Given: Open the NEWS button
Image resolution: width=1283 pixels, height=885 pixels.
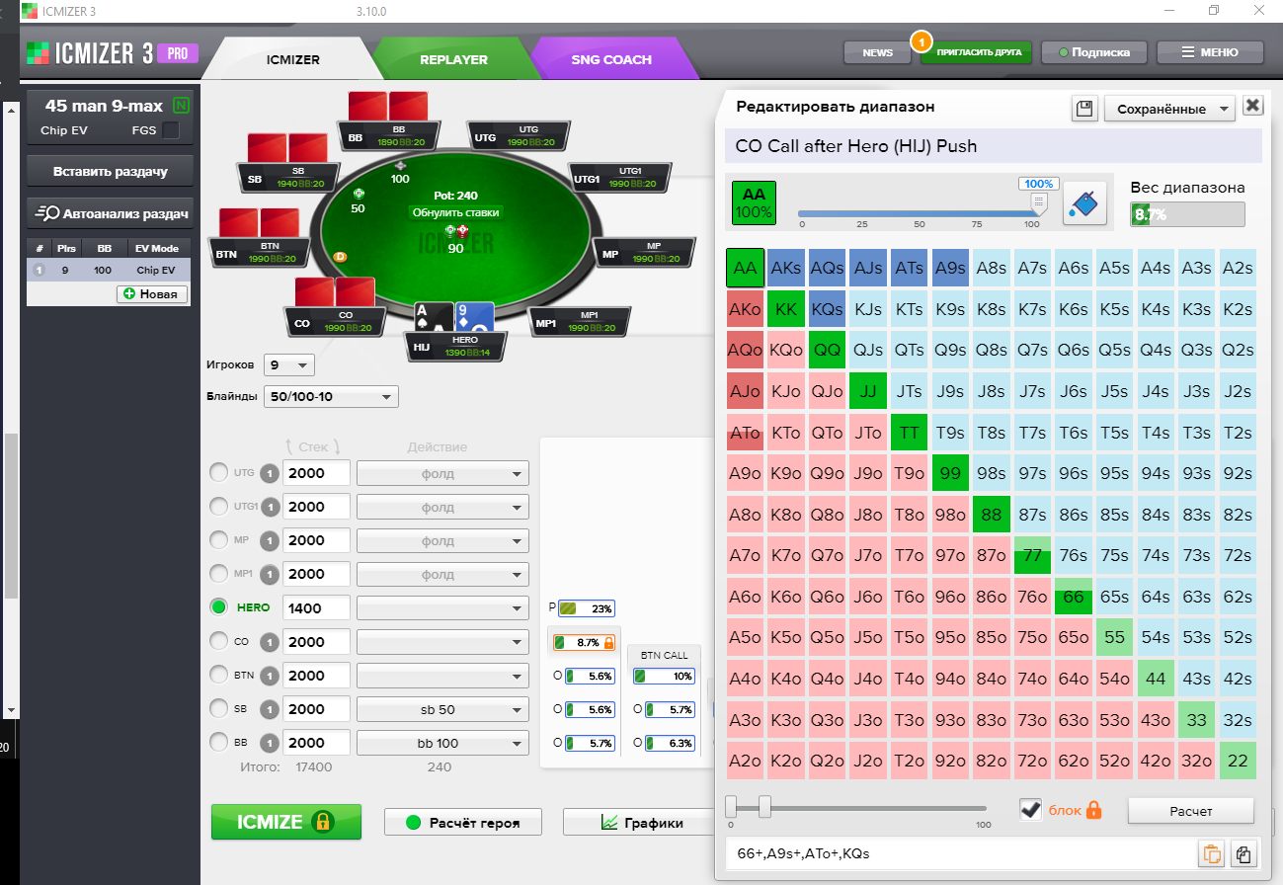Looking at the screenshot, I should tap(877, 53).
